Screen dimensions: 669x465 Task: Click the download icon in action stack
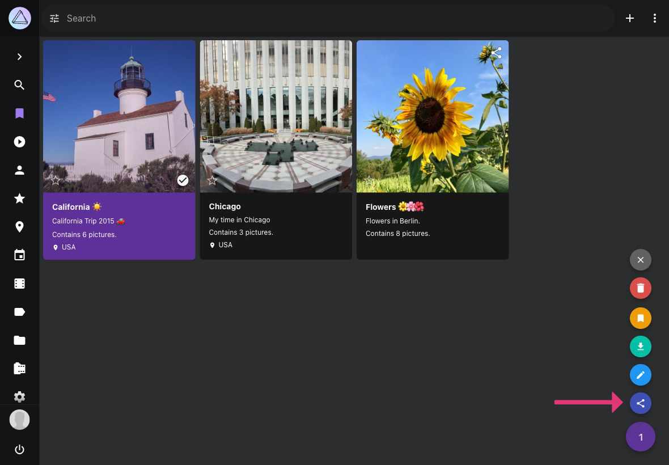click(640, 346)
